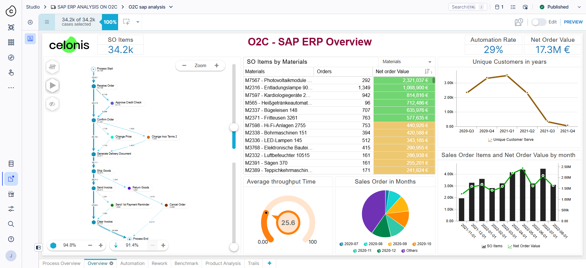Toggle the Edit mode switch

(539, 22)
